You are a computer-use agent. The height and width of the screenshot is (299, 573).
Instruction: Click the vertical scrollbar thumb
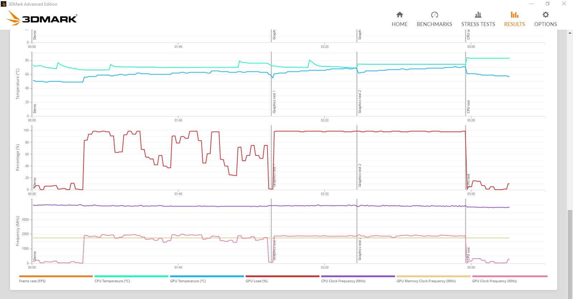coord(570,254)
